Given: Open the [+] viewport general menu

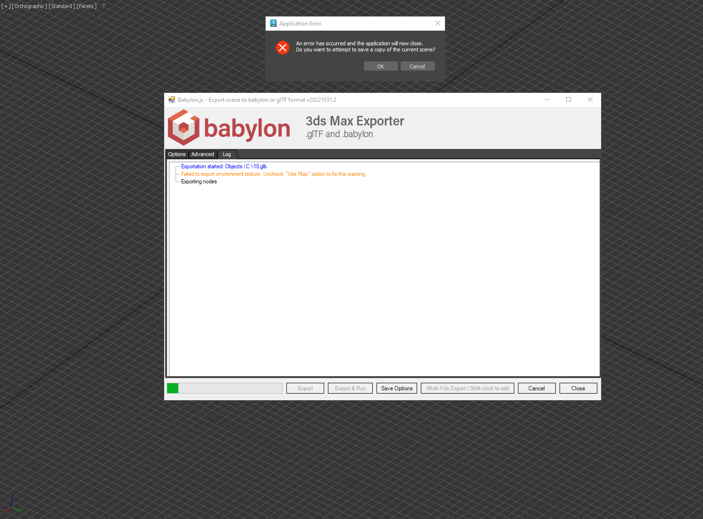Looking at the screenshot, I should [6, 6].
